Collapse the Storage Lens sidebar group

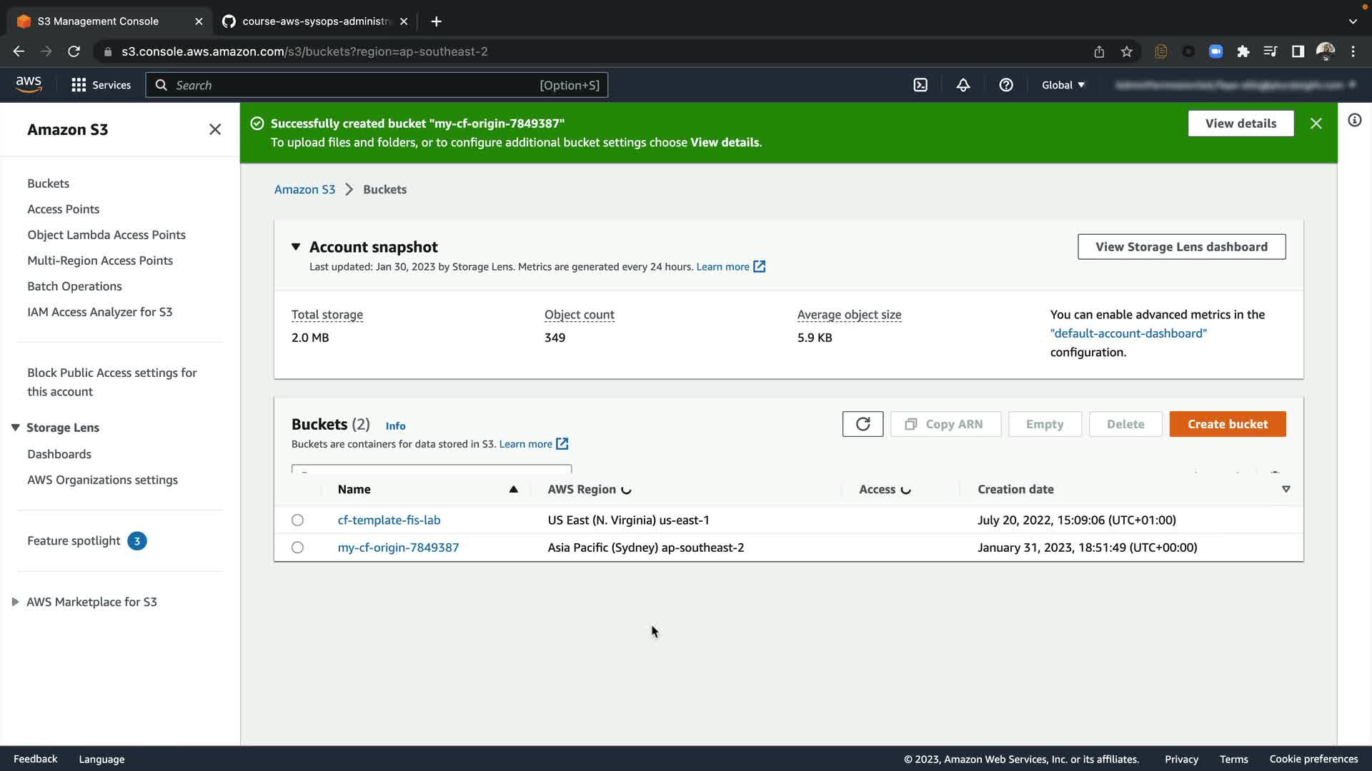point(15,428)
